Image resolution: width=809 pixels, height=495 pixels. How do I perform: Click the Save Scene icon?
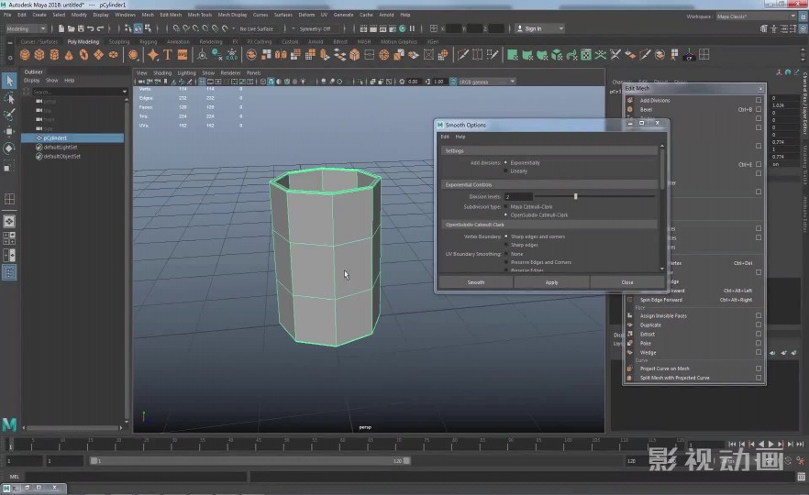pyautogui.click(x=81, y=28)
